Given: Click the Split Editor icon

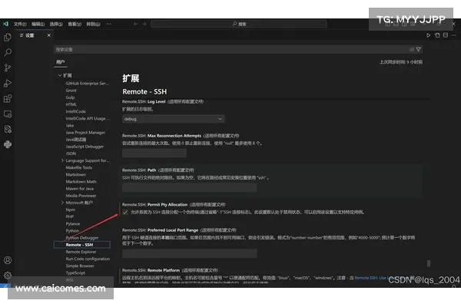Looking at the screenshot, I should (x=446, y=35).
